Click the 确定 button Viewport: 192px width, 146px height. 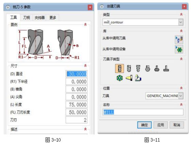point(144,125)
